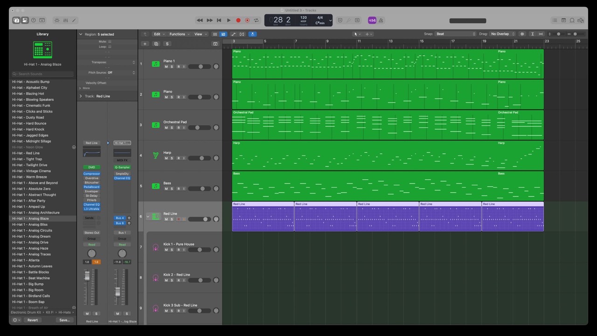Mute the Piano 1 track
The width and height of the screenshot is (597, 336).
click(166, 67)
